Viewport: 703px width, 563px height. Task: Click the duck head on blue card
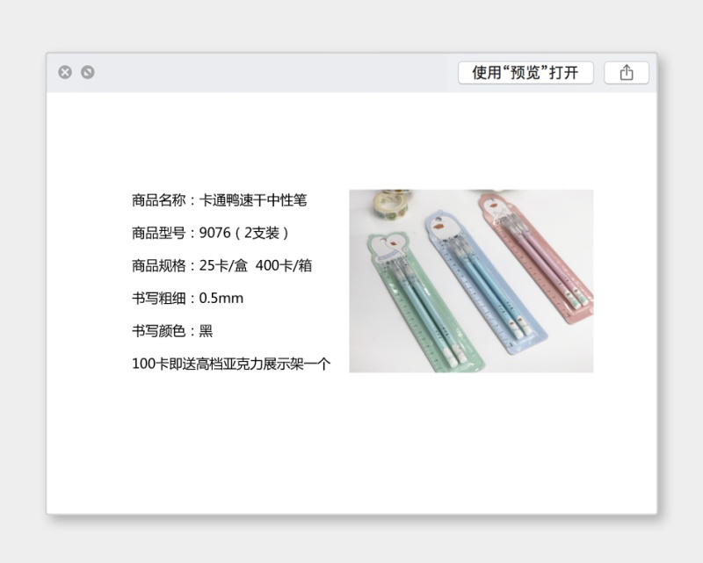[446, 227]
